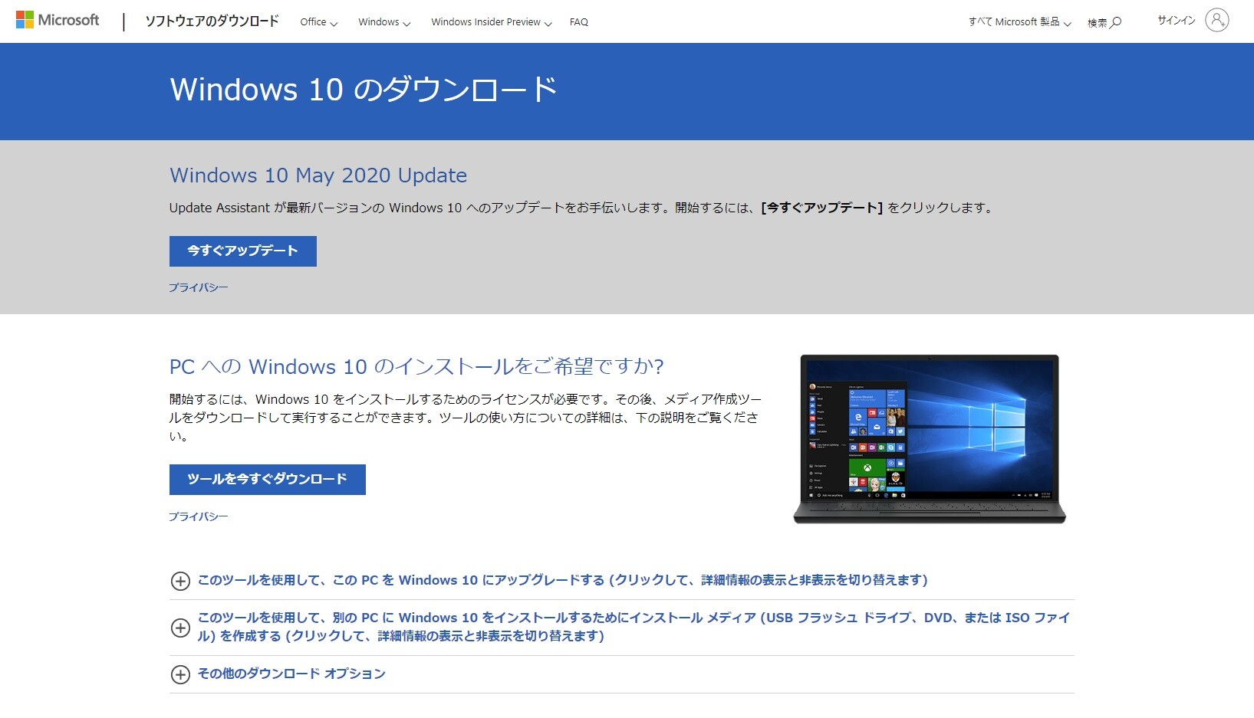Click the Windows 10 のダウンロード page title
The width and height of the screenshot is (1254, 718).
(x=364, y=90)
